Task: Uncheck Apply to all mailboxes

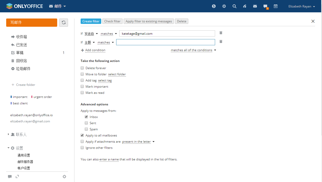Action: pos(82,135)
